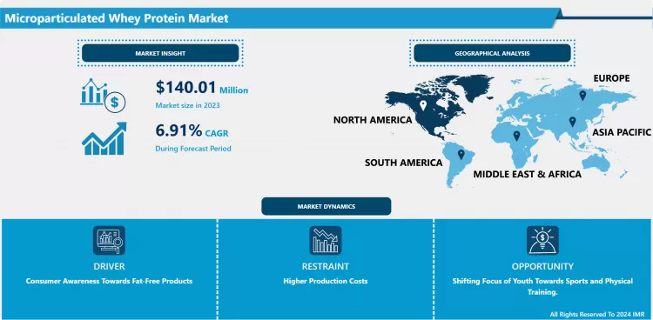Select the Europe location pin
Image resolution: width=653 pixels, height=320 pixels.
pos(582,96)
